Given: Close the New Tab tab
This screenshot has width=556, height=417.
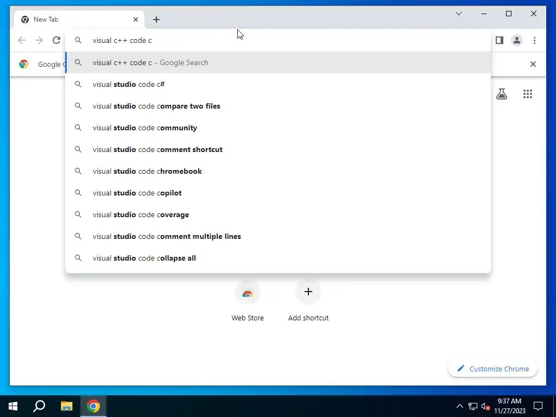Looking at the screenshot, I should coord(135,20).
